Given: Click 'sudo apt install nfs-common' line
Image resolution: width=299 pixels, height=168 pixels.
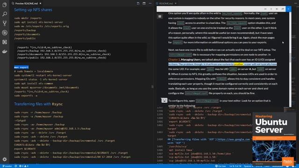Looking at the screenshot, I should pos(34,84).
